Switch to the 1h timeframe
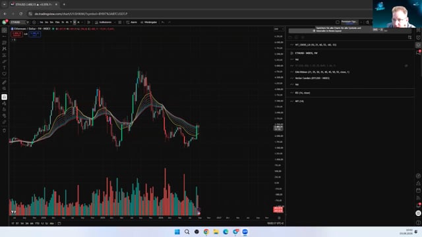422x237 pixels. coord(63,22)
